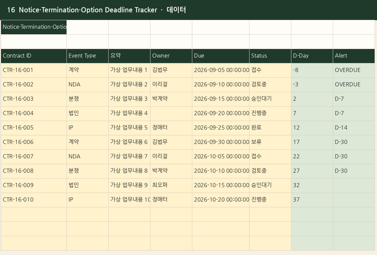Select cell CTR-16-006
The height and width of the screenshot is (255, 377).
click(34, 143)
